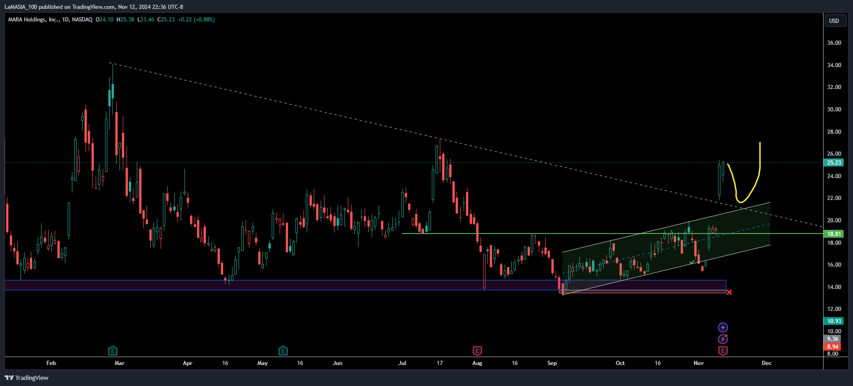
Task: Click the open value O24.10
Action: 105,20
